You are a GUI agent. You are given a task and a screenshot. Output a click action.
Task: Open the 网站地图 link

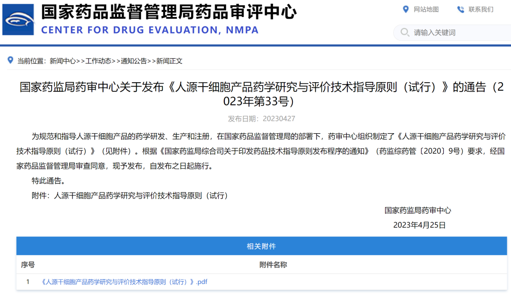click(x=426, y=9)
